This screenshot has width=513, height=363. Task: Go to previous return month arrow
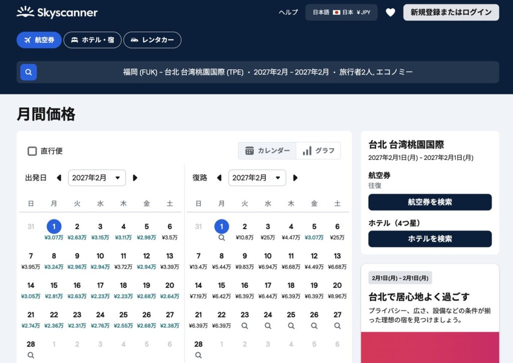pyautogui.click(x=219, y=178)
